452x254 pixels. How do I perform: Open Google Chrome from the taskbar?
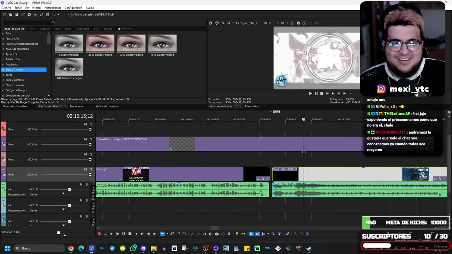71,248
